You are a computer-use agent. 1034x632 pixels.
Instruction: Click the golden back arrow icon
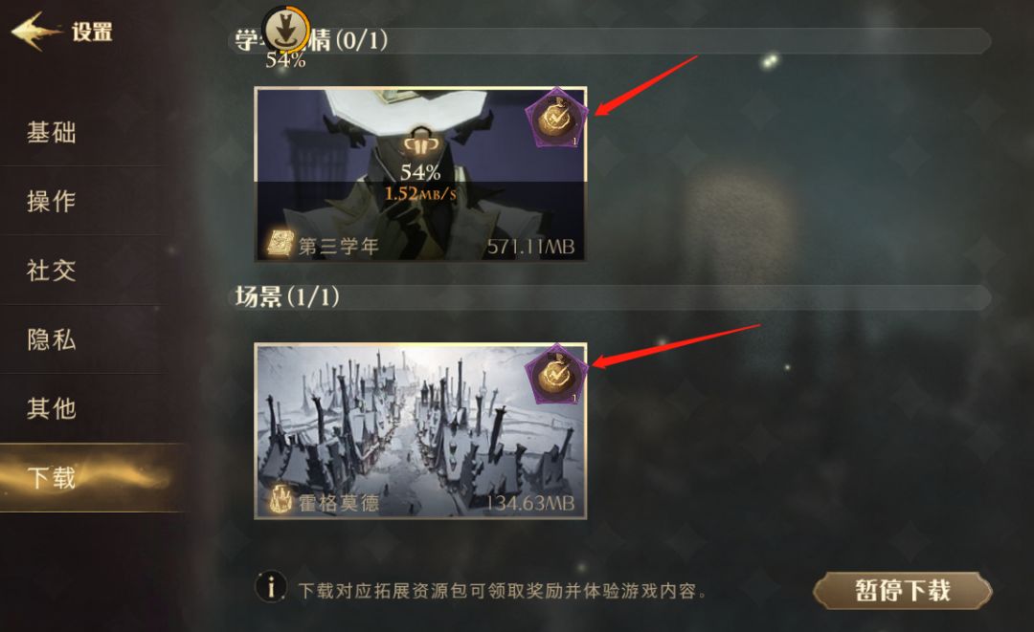tap(36, 31)
